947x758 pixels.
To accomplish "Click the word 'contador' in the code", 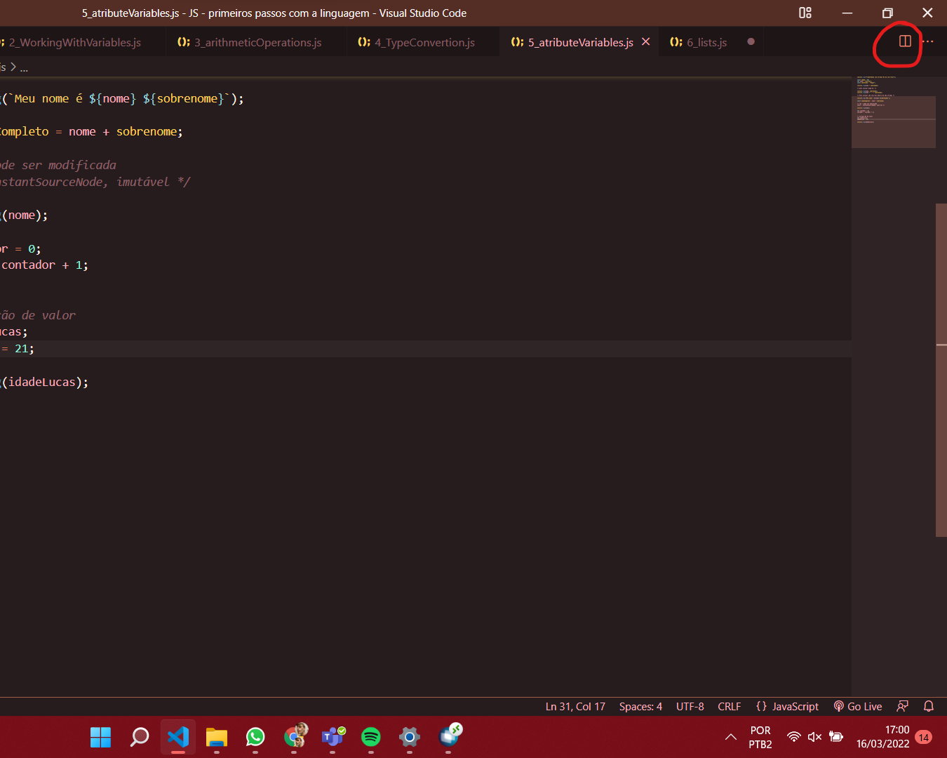I will (29, 265).
